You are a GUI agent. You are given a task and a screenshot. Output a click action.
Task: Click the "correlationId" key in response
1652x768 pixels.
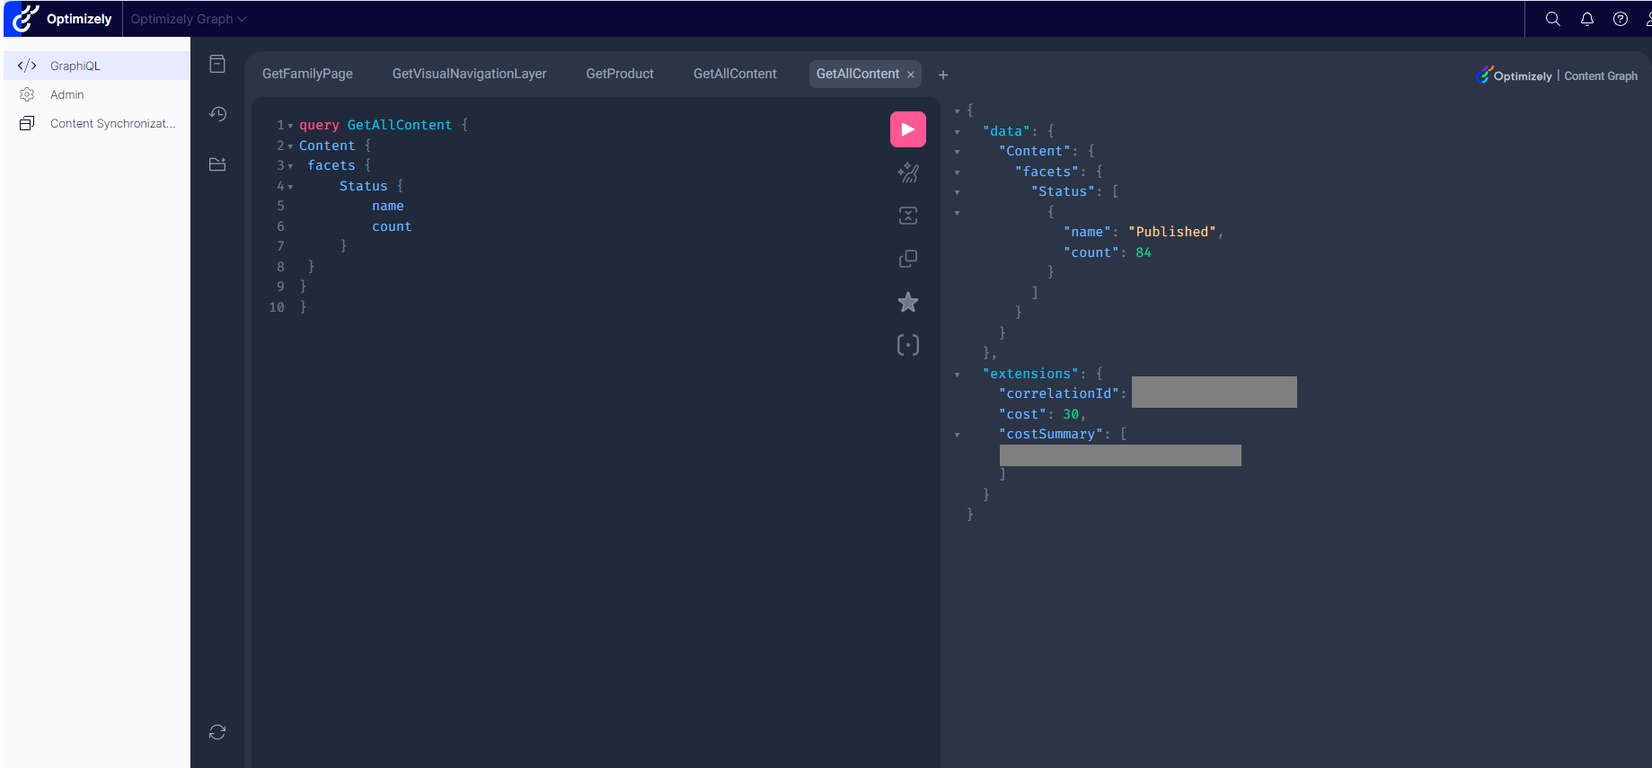1059,393
